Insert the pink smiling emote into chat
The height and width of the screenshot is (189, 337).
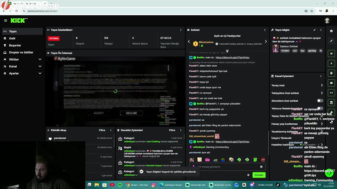click(207, 160)
